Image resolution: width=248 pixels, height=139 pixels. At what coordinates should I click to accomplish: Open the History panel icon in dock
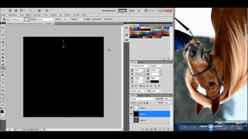pyautogui.click(x=126, y=28)
